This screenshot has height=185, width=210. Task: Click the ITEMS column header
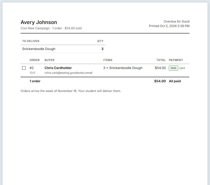108,60
